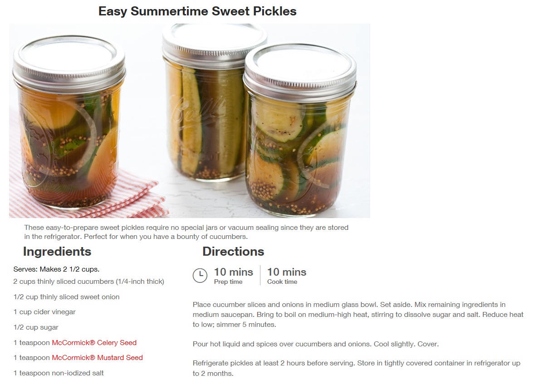
Task: Click the 10 mins Cook time label
Action: pyautogui.click(x=286, y=276)
